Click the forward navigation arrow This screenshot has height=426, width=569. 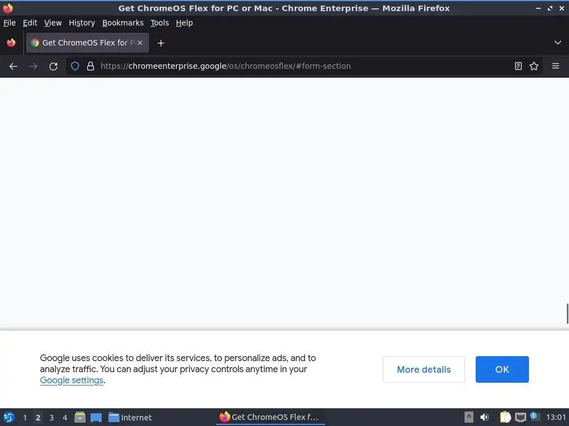click(33, 67)
